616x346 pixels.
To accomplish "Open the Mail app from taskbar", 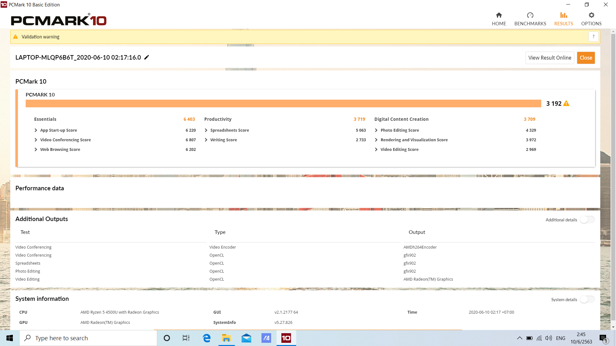I will tap(246, 338).
